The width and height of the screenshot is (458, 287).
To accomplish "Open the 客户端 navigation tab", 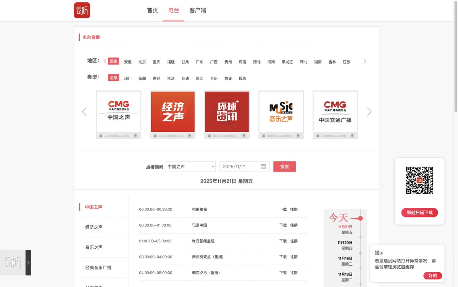I will 198,10.
